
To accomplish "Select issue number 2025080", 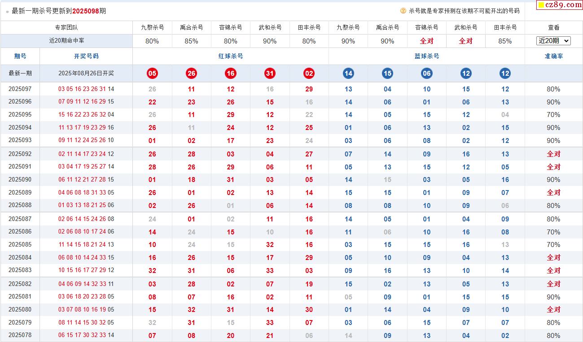I will [20, 309].
